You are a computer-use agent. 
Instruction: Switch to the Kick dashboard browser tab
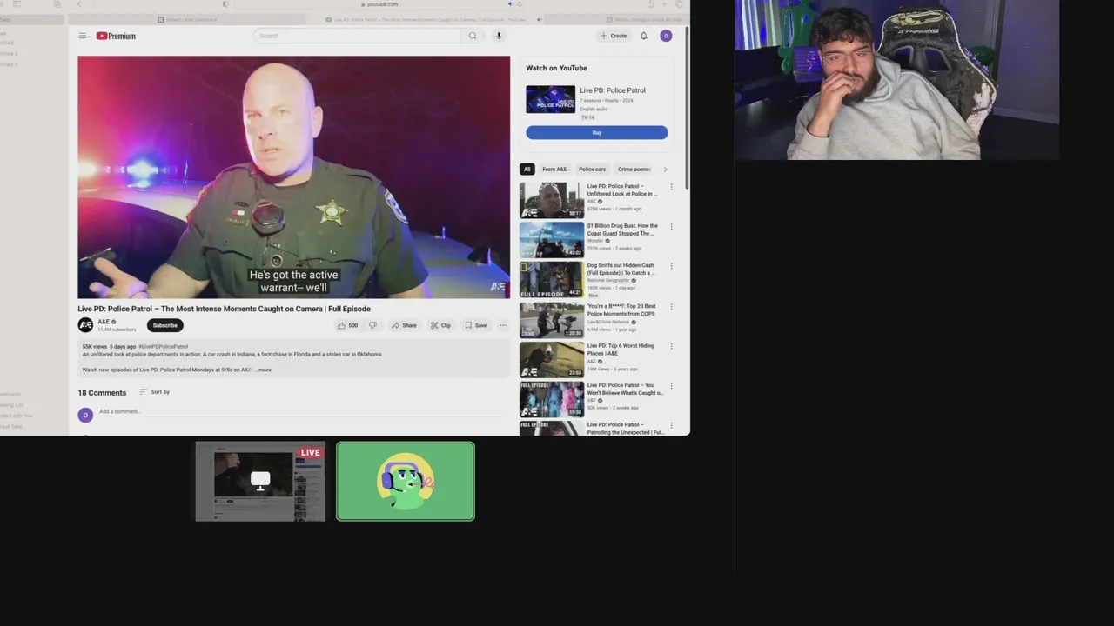(185, 19)
